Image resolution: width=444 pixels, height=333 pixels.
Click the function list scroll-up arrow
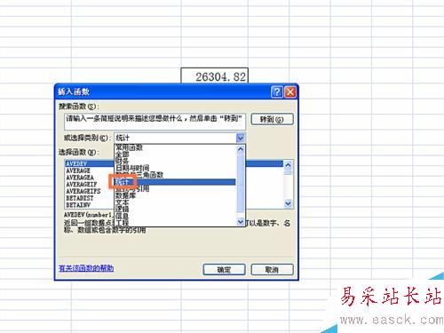pyautogui.click(x=288, y=165)
